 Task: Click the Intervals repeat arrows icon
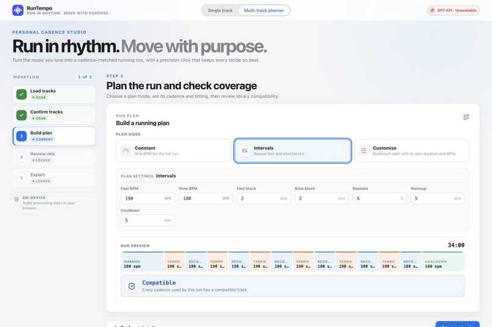coord(245,151)
